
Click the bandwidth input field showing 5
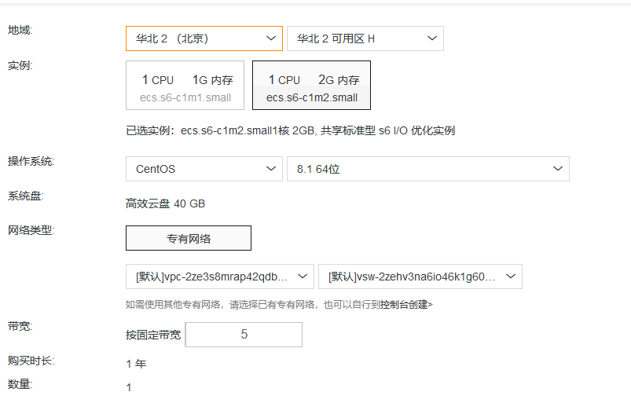pyautogui.click(x=244, y=335)
